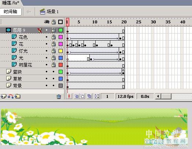The image size is (192, 149).
Task: Lock the 草坡 layer
Action: click(x=53, y=79)
